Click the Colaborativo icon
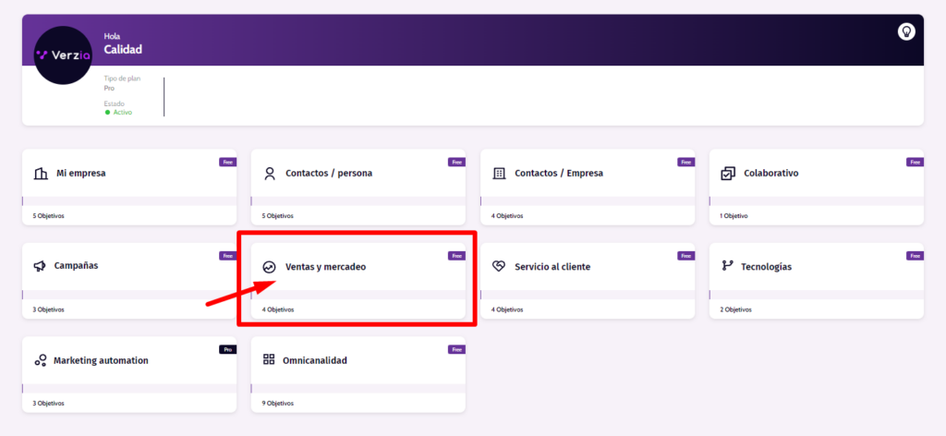Viewport: 946px width, 436px height. click(x=728, y=173)
